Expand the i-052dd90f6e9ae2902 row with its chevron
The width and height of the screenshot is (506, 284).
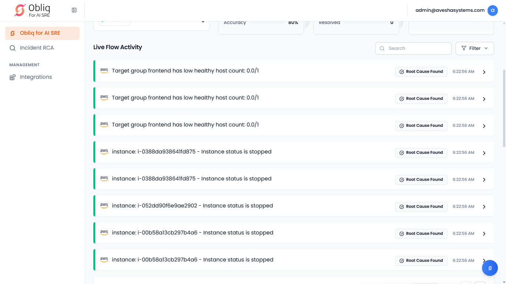tap(484, 207)
